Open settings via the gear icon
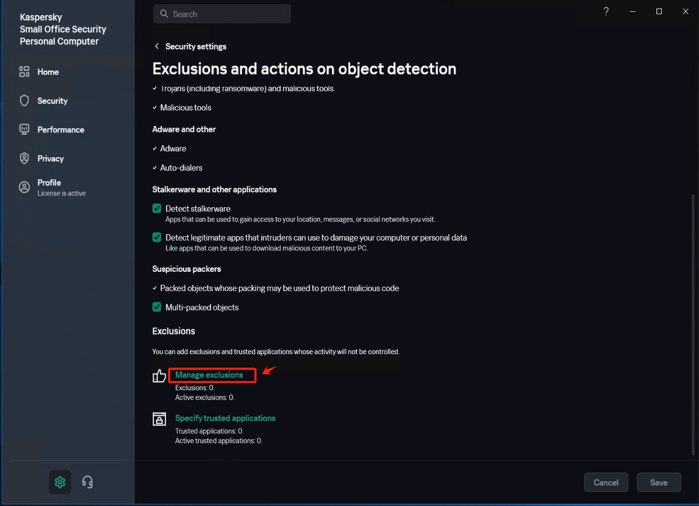 click(60, 482)
